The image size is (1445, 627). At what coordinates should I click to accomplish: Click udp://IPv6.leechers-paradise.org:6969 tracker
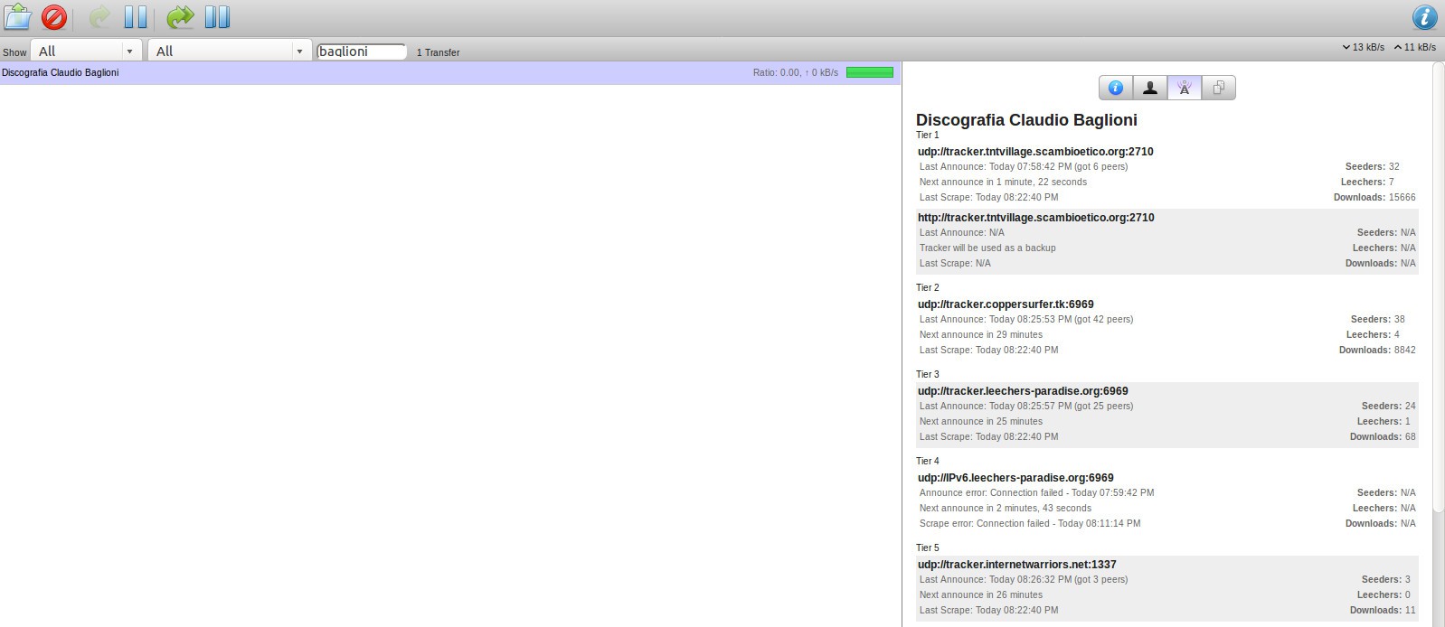[1015, 478]
